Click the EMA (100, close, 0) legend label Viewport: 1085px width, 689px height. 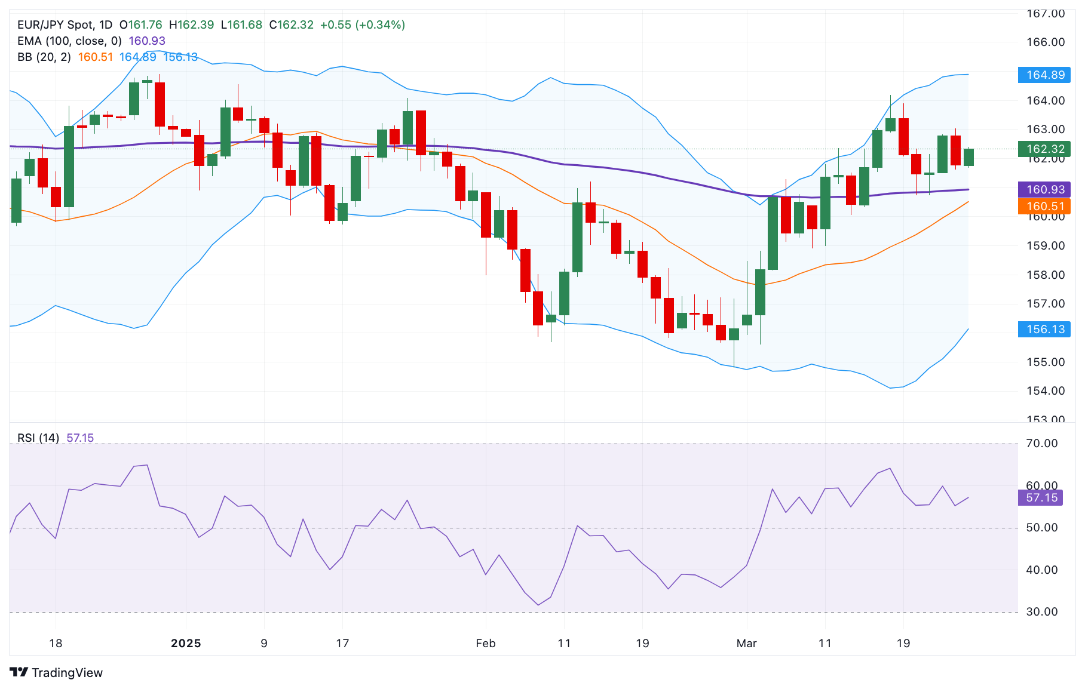coord(69,41)
